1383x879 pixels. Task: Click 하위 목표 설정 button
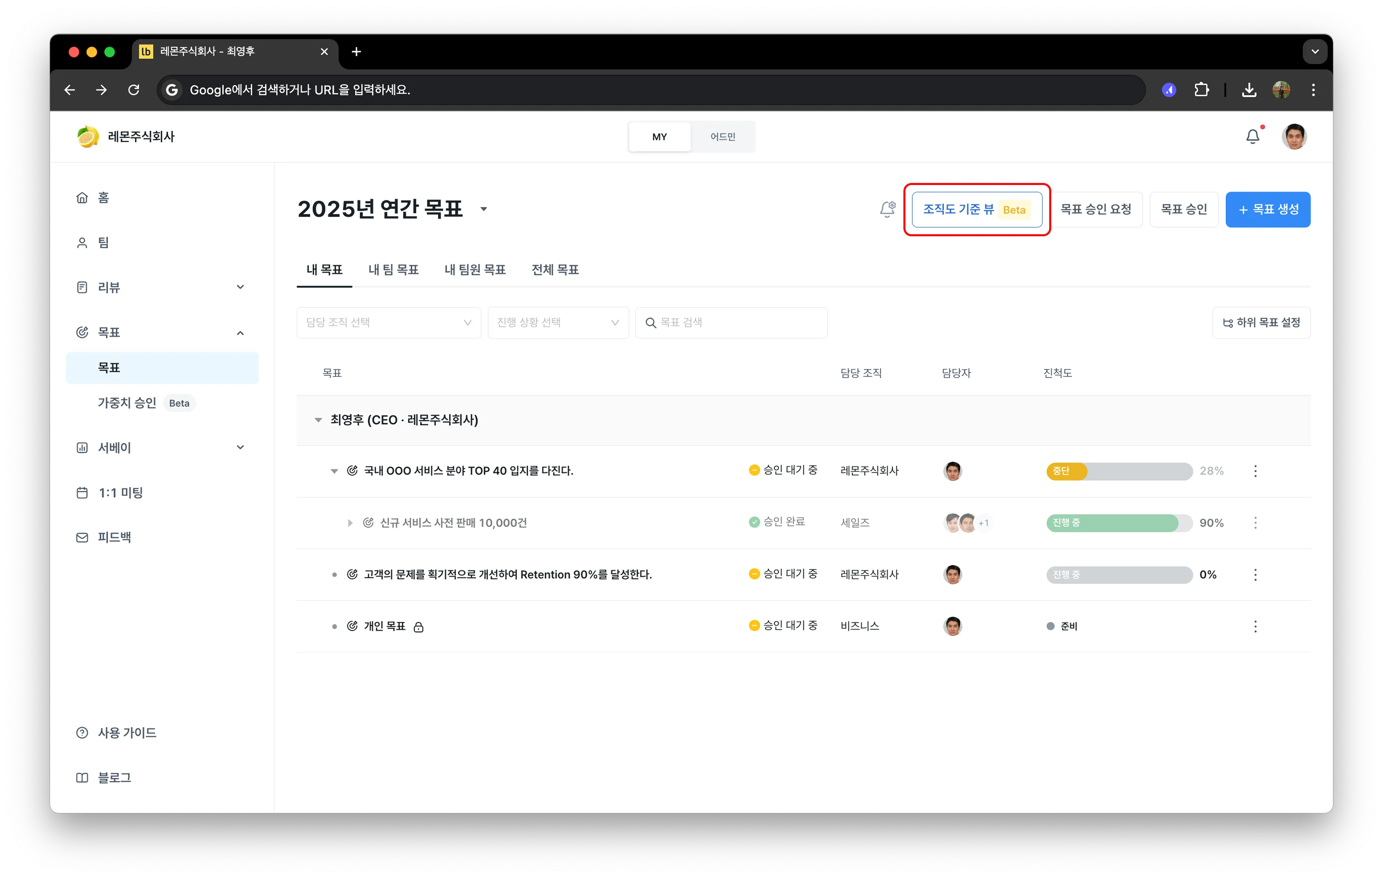click(x=1261, y=323)
